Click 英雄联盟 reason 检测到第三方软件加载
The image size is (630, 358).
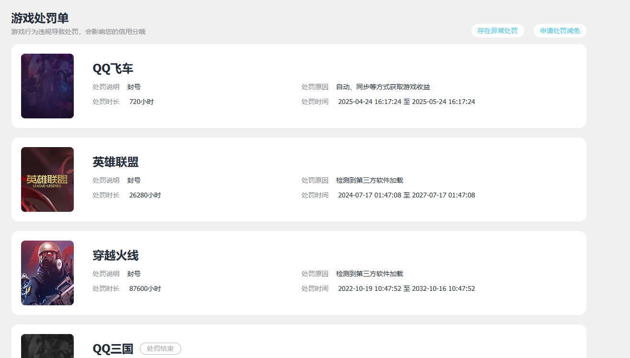click(370, 180)
